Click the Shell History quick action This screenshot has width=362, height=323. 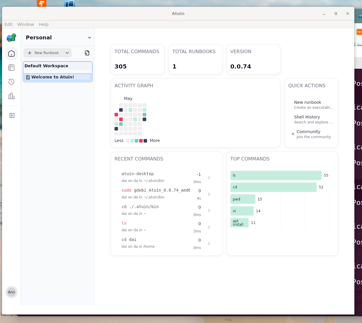tap(311, 119)
